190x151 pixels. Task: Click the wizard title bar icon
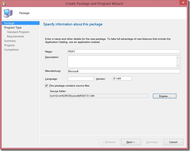click(4, 4)
